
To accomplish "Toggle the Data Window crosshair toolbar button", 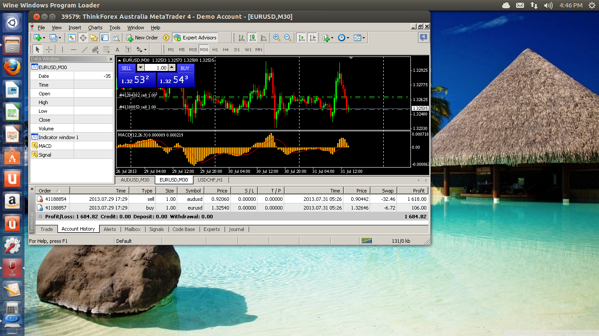I will click(x=83, y=38).
